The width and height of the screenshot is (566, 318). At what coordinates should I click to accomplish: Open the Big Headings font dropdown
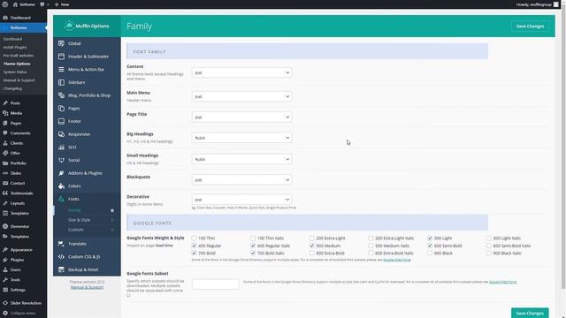(x=241, y=138)
